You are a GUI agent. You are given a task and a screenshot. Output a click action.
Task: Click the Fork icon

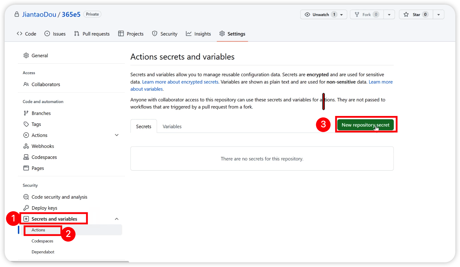click(x=357, y=15)
